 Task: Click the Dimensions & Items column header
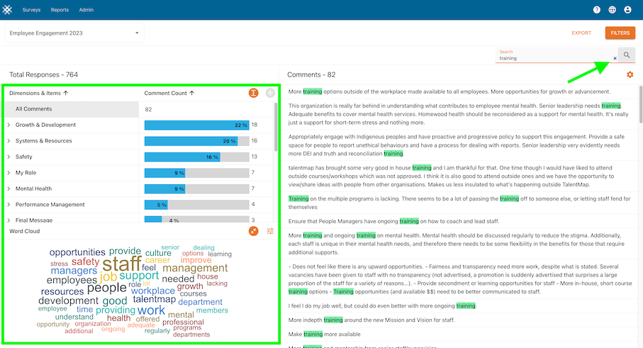35,93
